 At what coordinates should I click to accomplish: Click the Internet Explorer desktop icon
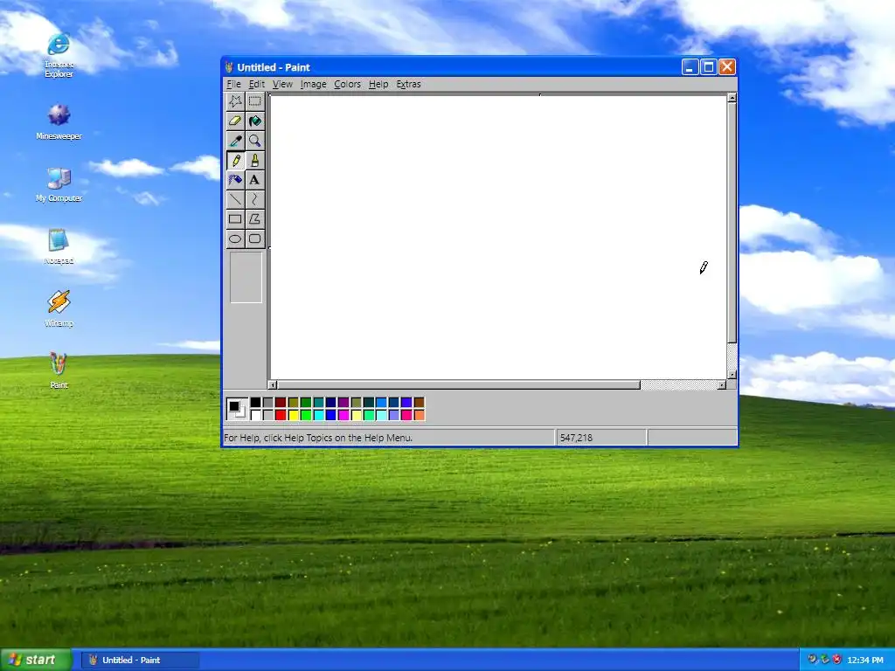click(59, 55)
